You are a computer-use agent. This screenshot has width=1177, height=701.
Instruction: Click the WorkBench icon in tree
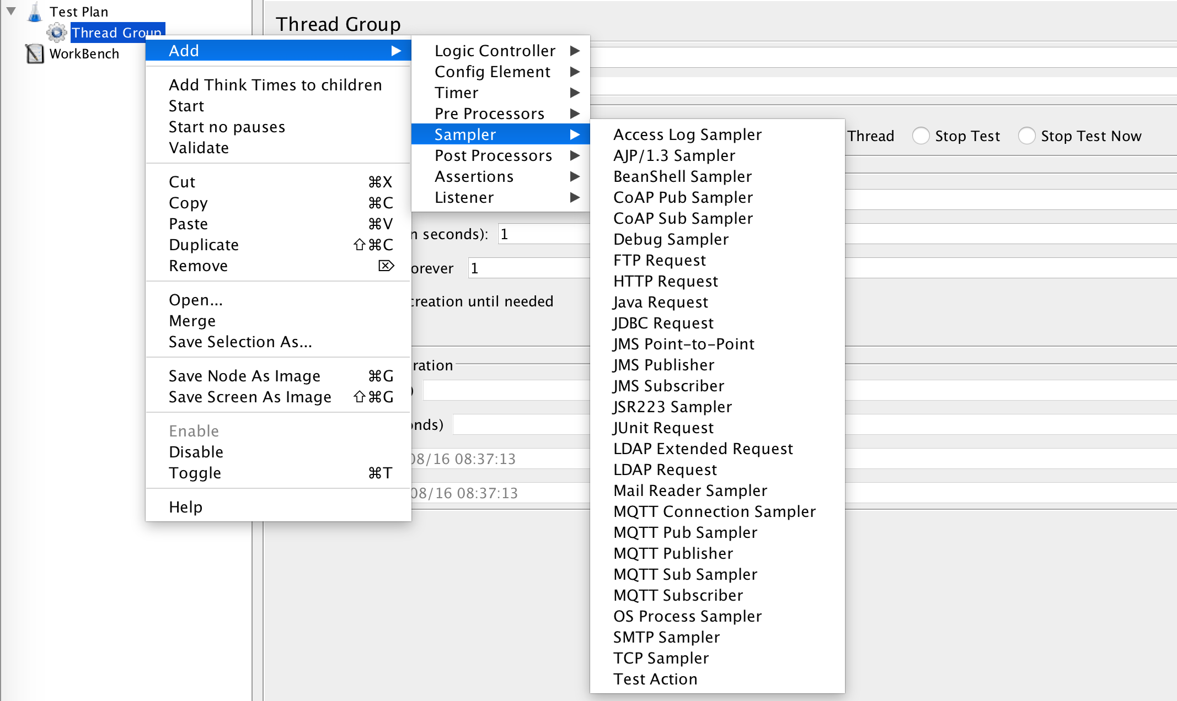tap(35, 53)
